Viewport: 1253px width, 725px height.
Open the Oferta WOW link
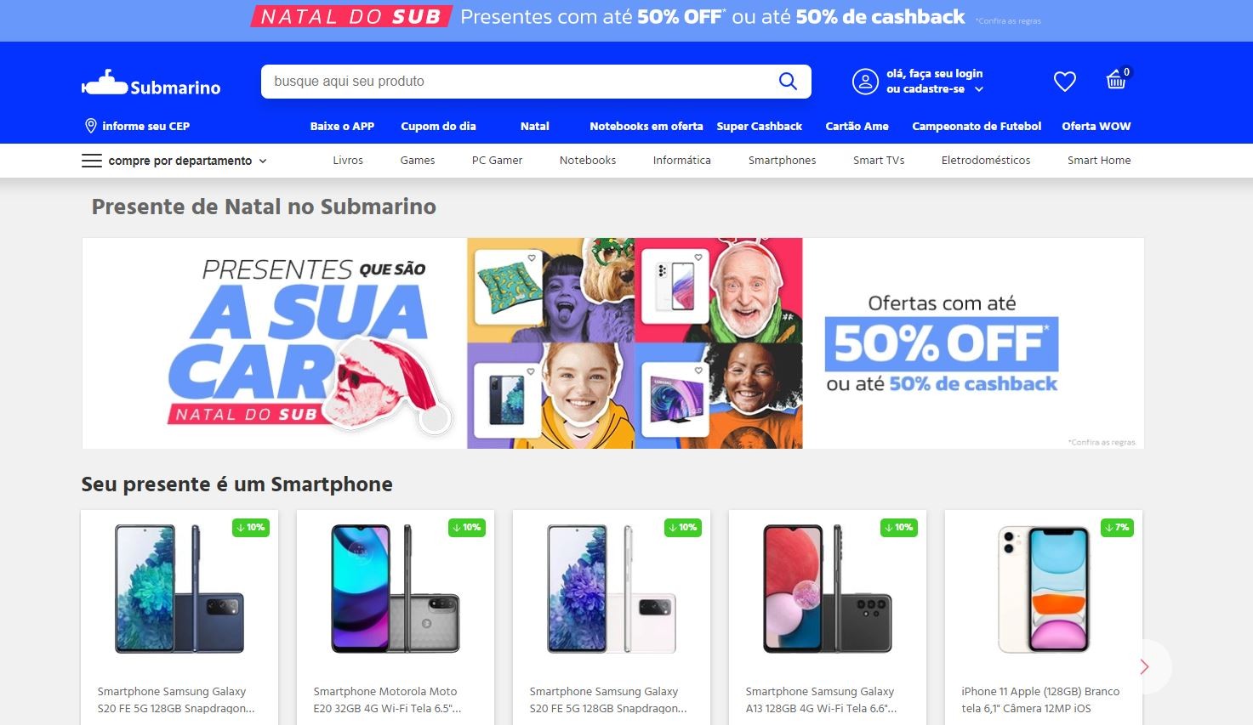[x=1096, y=126]
